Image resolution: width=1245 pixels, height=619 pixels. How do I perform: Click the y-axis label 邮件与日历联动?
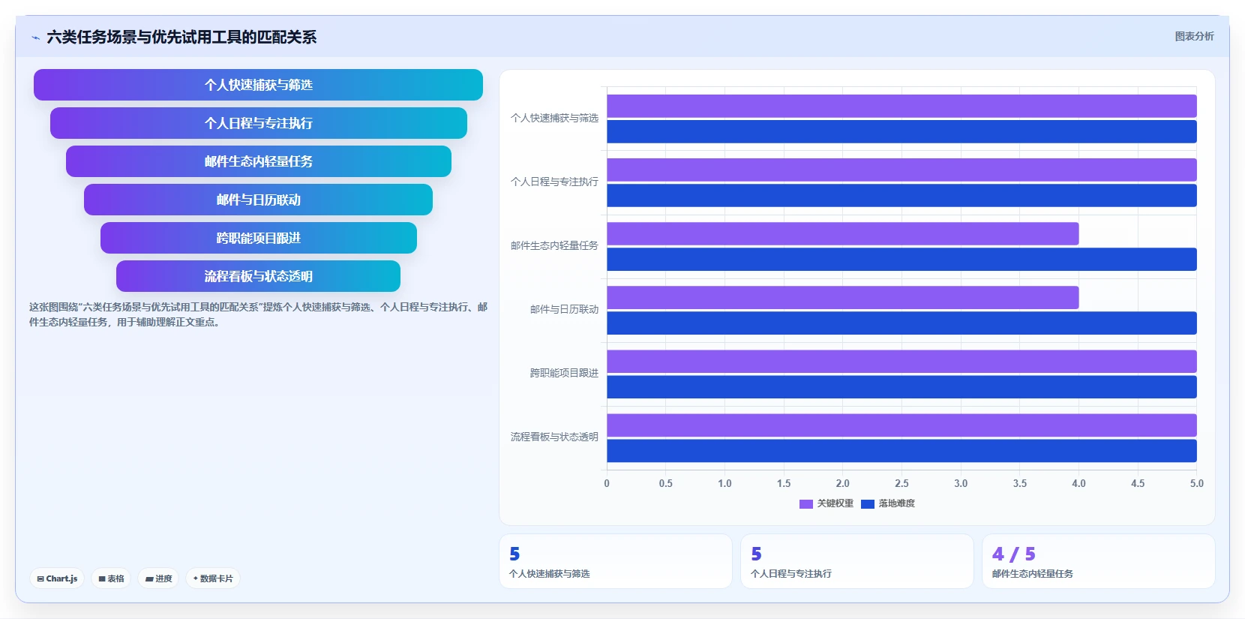(564, 309)
